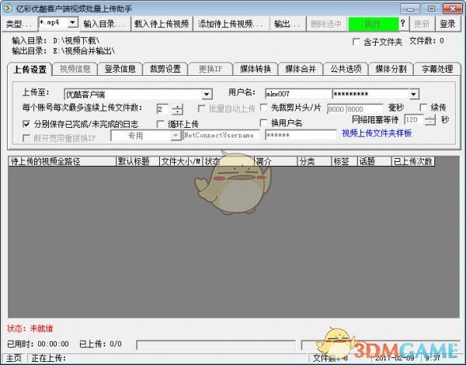Open the 类型 button
The height and width of the screenshot is (365, 466).
19,24
